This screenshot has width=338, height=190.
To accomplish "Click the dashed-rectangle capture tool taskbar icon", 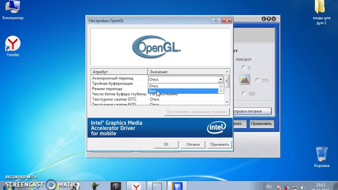I will [x=157, y=186].
